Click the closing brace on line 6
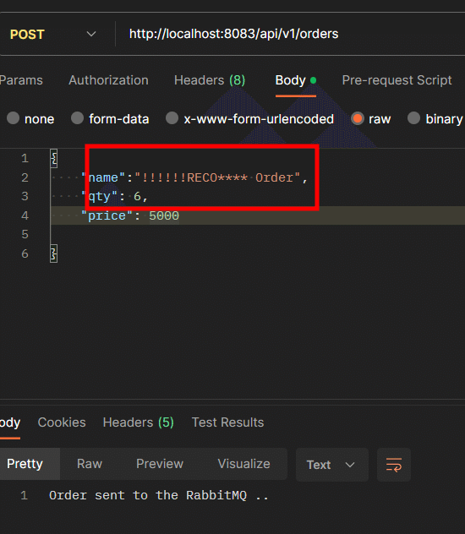The width and height of the screenshot is (465, 534). [54, 253]
